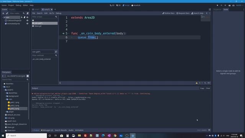The width and height of the screenshot is (245, 138).
Task: Stop the running scene
Action: click(x=225, y=5)
